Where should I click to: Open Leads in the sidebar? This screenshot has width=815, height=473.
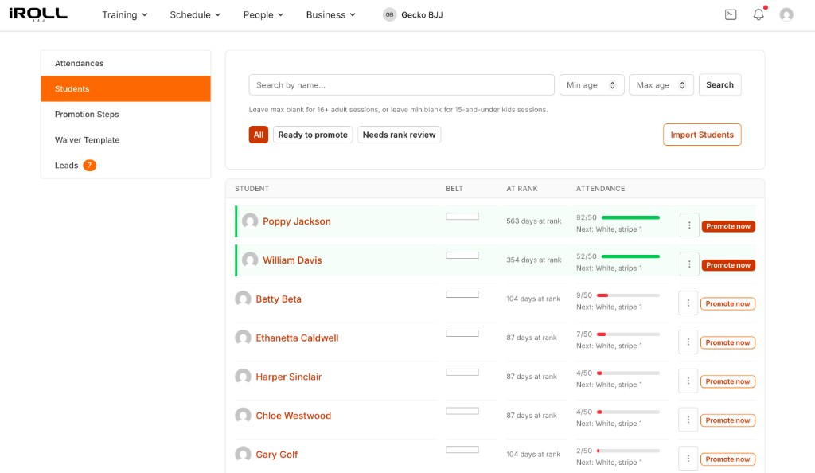click(126, 166)
